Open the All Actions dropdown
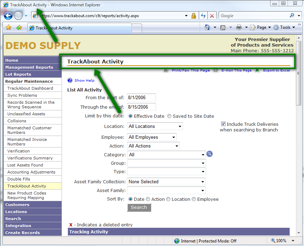Image resolution: width=304 pixels, height=246 pixels. tap(153, 146)
